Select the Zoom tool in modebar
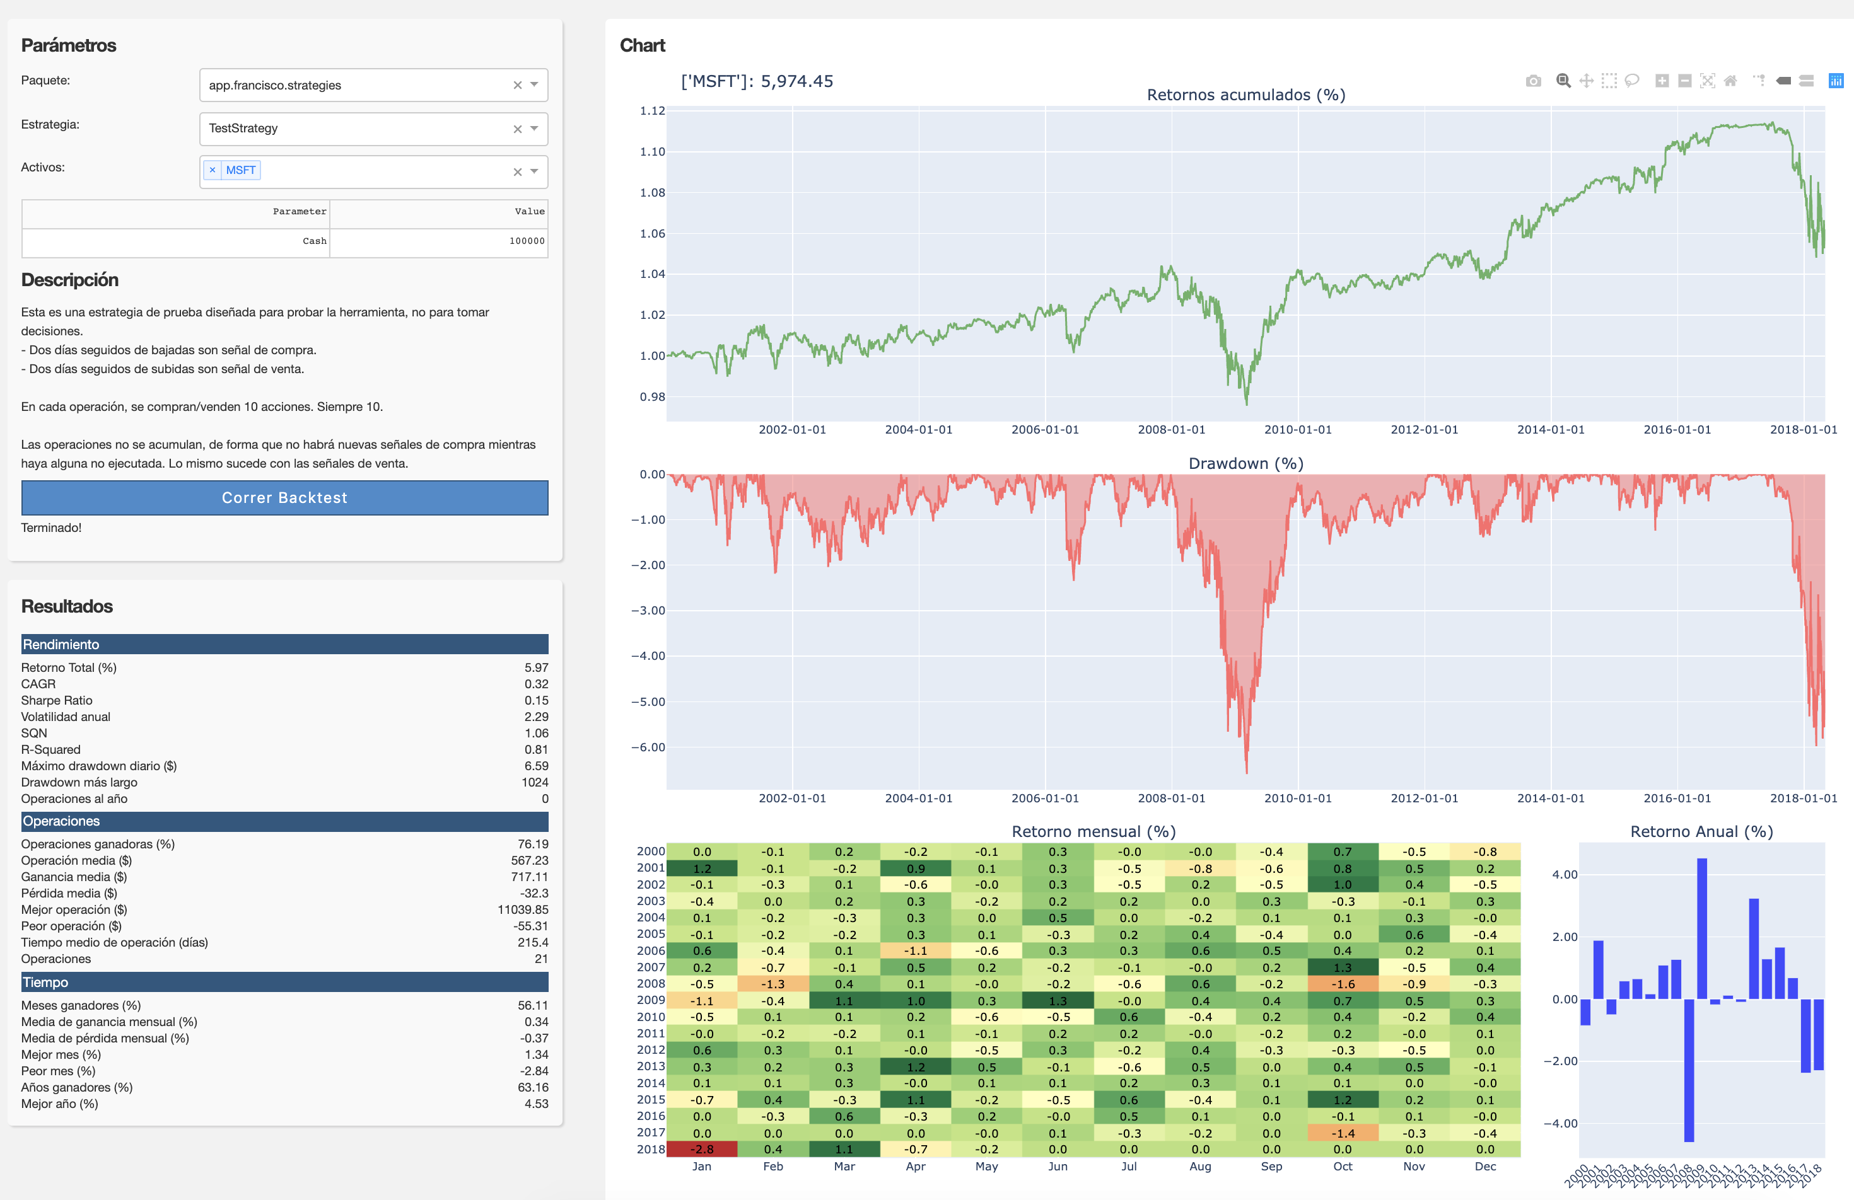This screenshot has height=1200, width=1854. [x=1563, y=81]
